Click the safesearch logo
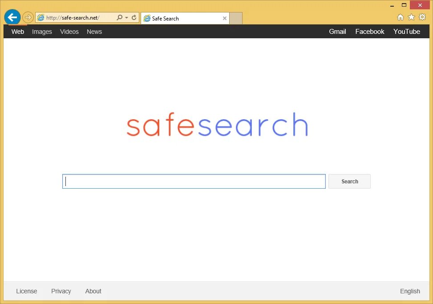 217,125
